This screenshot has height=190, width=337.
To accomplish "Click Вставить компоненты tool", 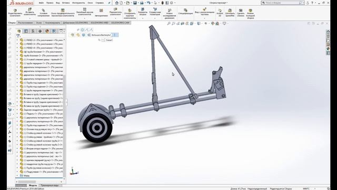I will click(x=29, y=12).
